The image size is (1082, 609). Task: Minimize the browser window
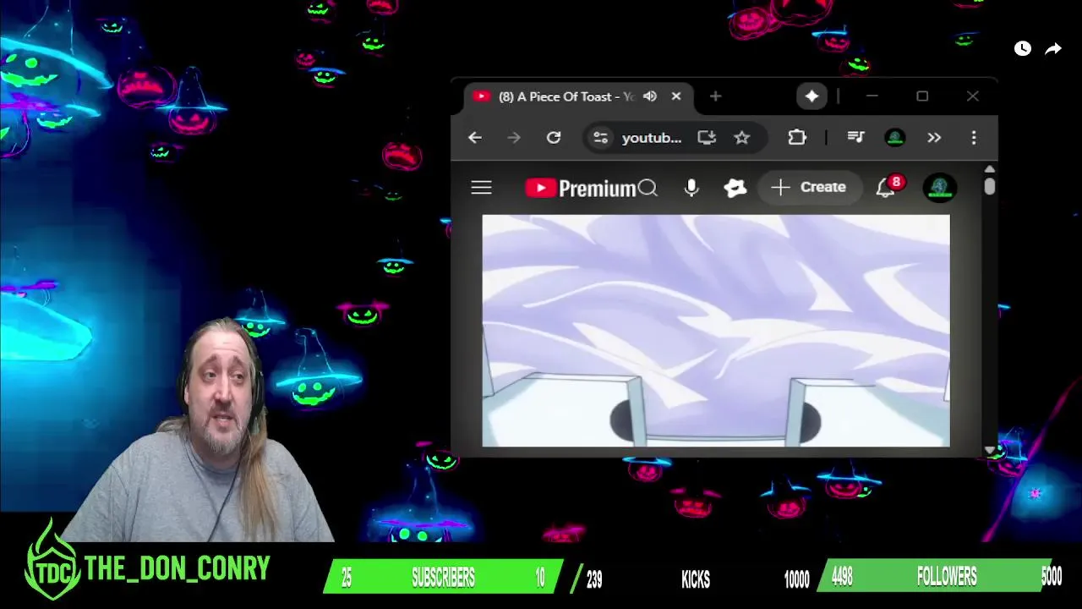pyautogui.click(x=872, y=96)
